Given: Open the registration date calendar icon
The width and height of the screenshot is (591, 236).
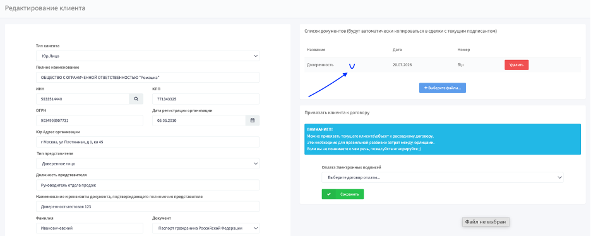Looking at the screenshot, I should click(x=253, y=121).
